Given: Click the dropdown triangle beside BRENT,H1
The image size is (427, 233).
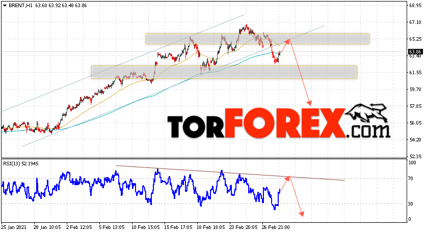Looking at the screenshot, I should point(5,6).
